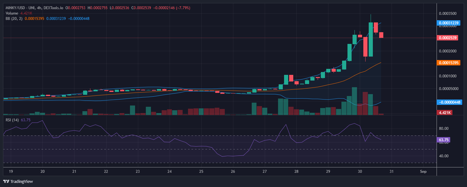Image resolution: width=467 pixels, height=187 pixels.
Task: Click the orange basis label 0.00015395
Action: [448, 63]
